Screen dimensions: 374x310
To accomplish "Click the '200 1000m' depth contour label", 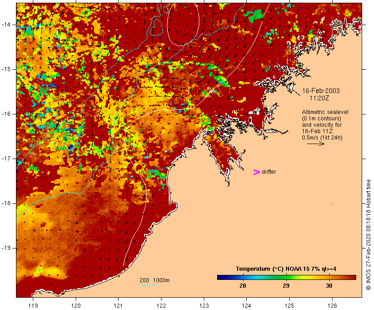I will (154, 280).
